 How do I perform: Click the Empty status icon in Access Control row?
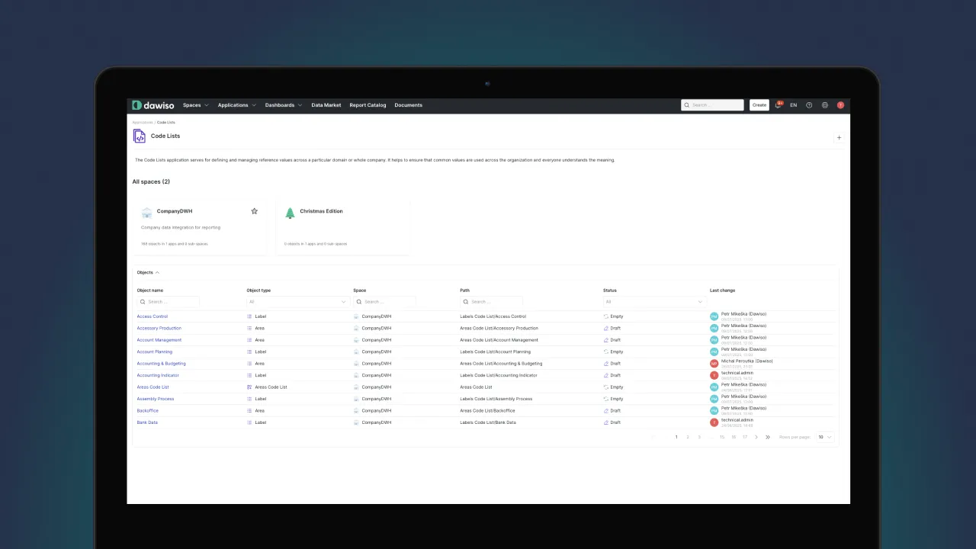tap(606, 316)
